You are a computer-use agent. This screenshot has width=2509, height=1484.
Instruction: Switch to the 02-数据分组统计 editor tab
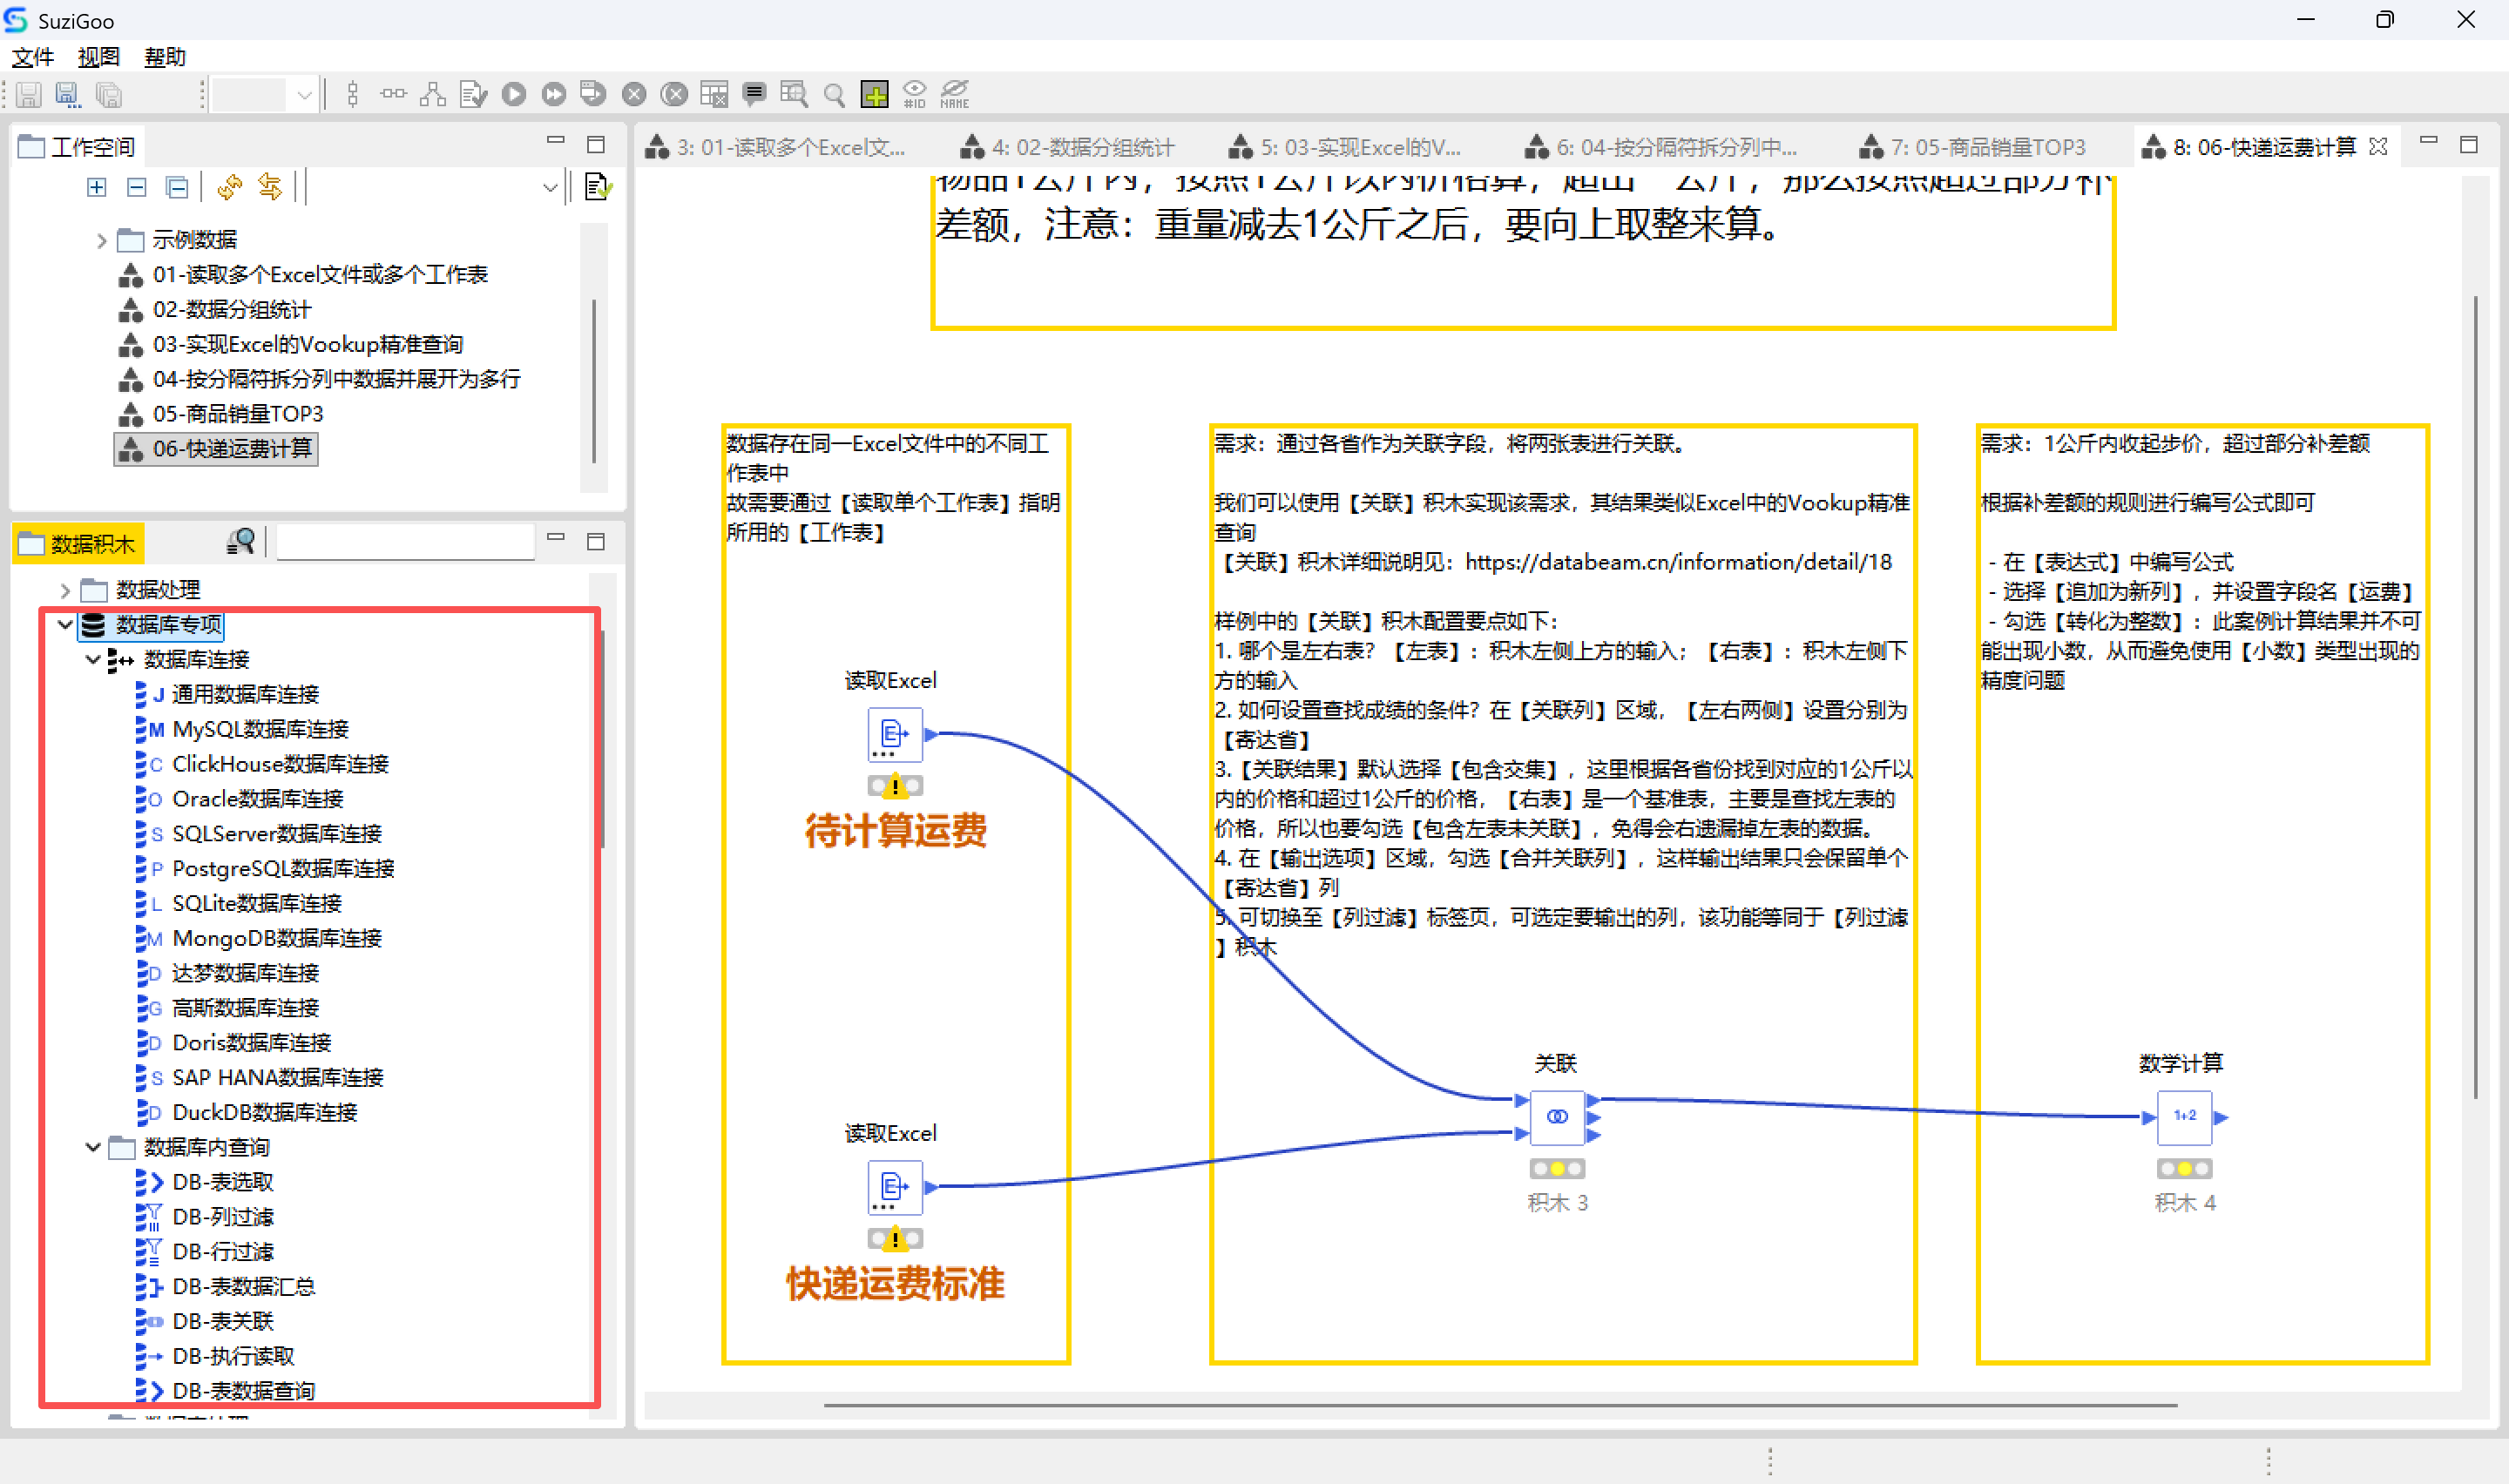point(1068,148)
